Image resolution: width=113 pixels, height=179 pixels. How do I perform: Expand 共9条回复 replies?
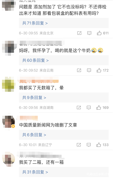pos(34,97)
